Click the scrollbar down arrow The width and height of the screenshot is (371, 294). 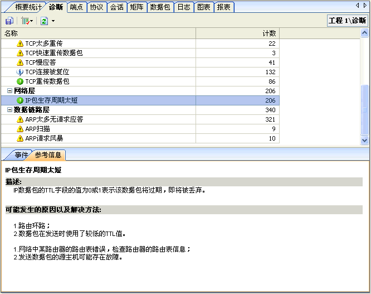click(364, 140)
